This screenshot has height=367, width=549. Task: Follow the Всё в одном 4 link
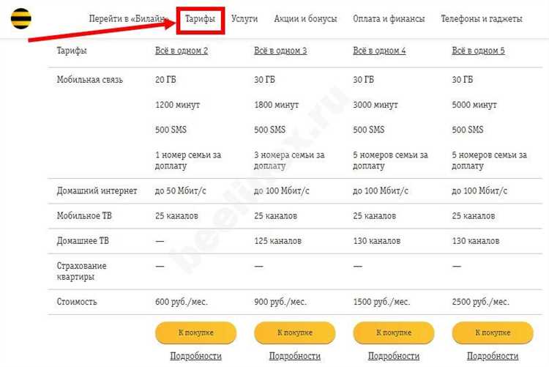[x=379, y=51]
